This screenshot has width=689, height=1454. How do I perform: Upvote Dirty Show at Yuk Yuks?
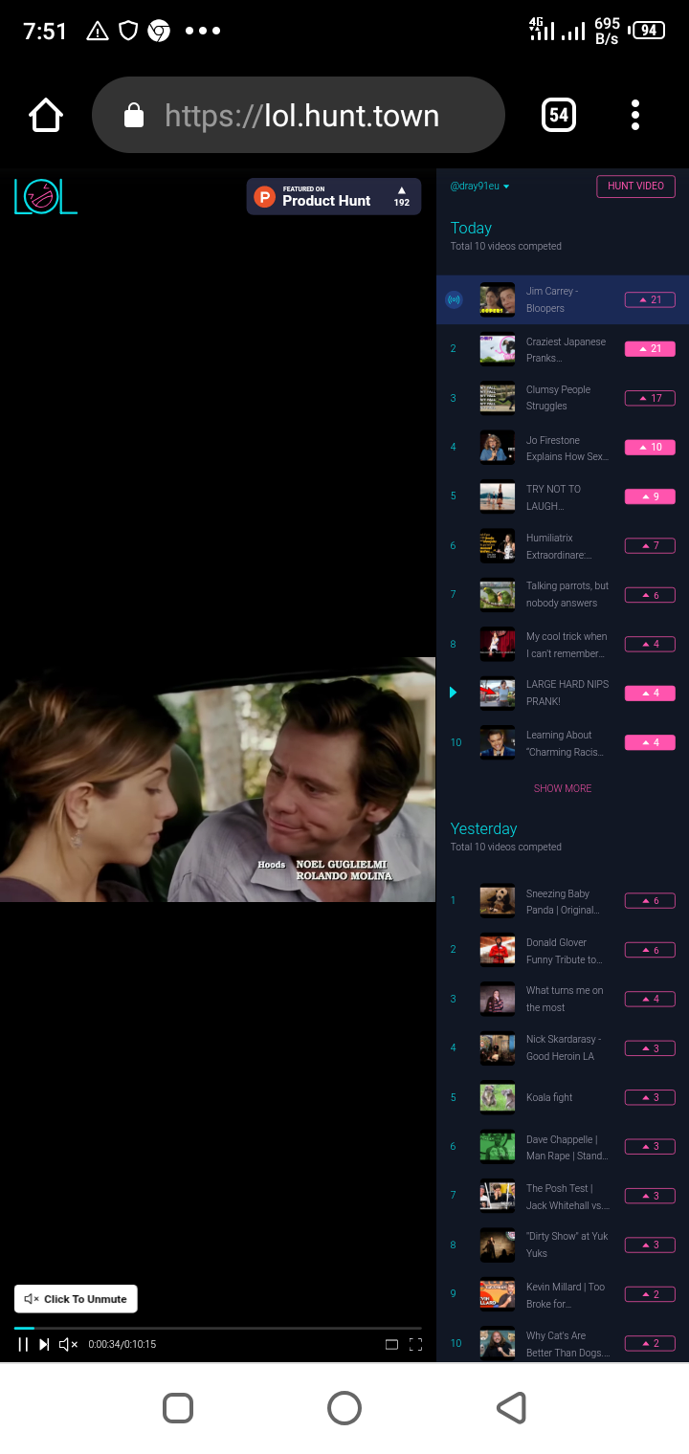click(x=650, y=1245)
